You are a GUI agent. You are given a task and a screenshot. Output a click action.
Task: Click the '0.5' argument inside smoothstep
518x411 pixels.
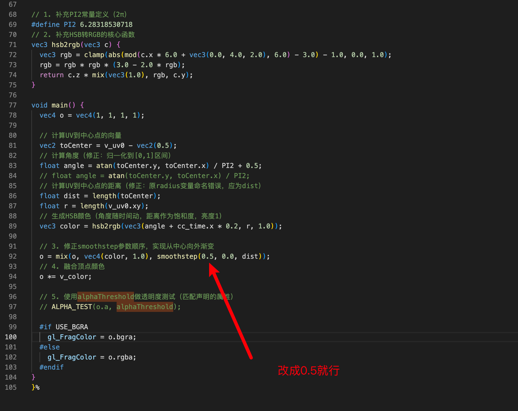207,256
